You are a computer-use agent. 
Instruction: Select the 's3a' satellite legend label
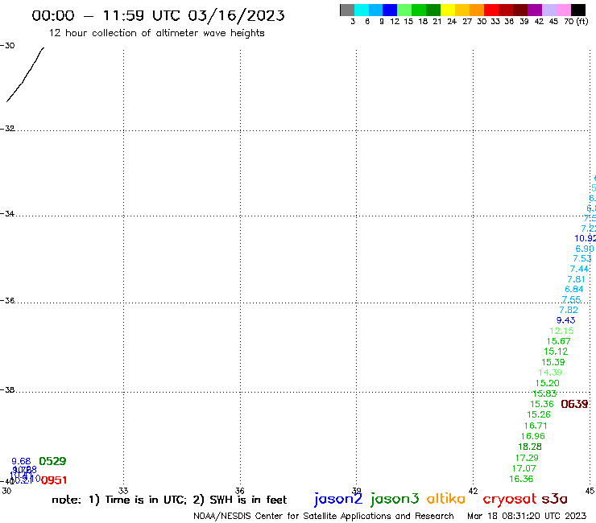tap(554, 499)
